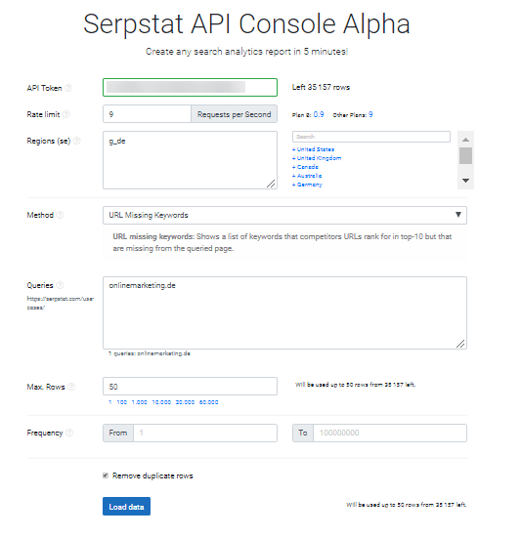Click the help icon next to Rate limit

click(66, 114)
